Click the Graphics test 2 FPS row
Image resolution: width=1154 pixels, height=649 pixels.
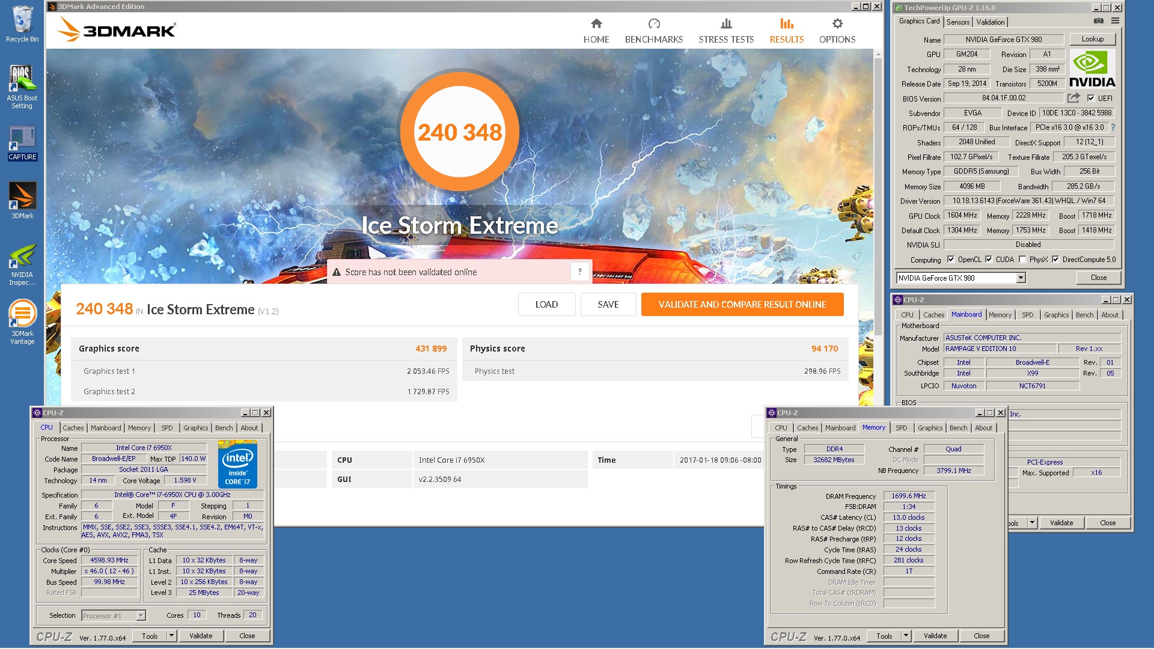264,391
